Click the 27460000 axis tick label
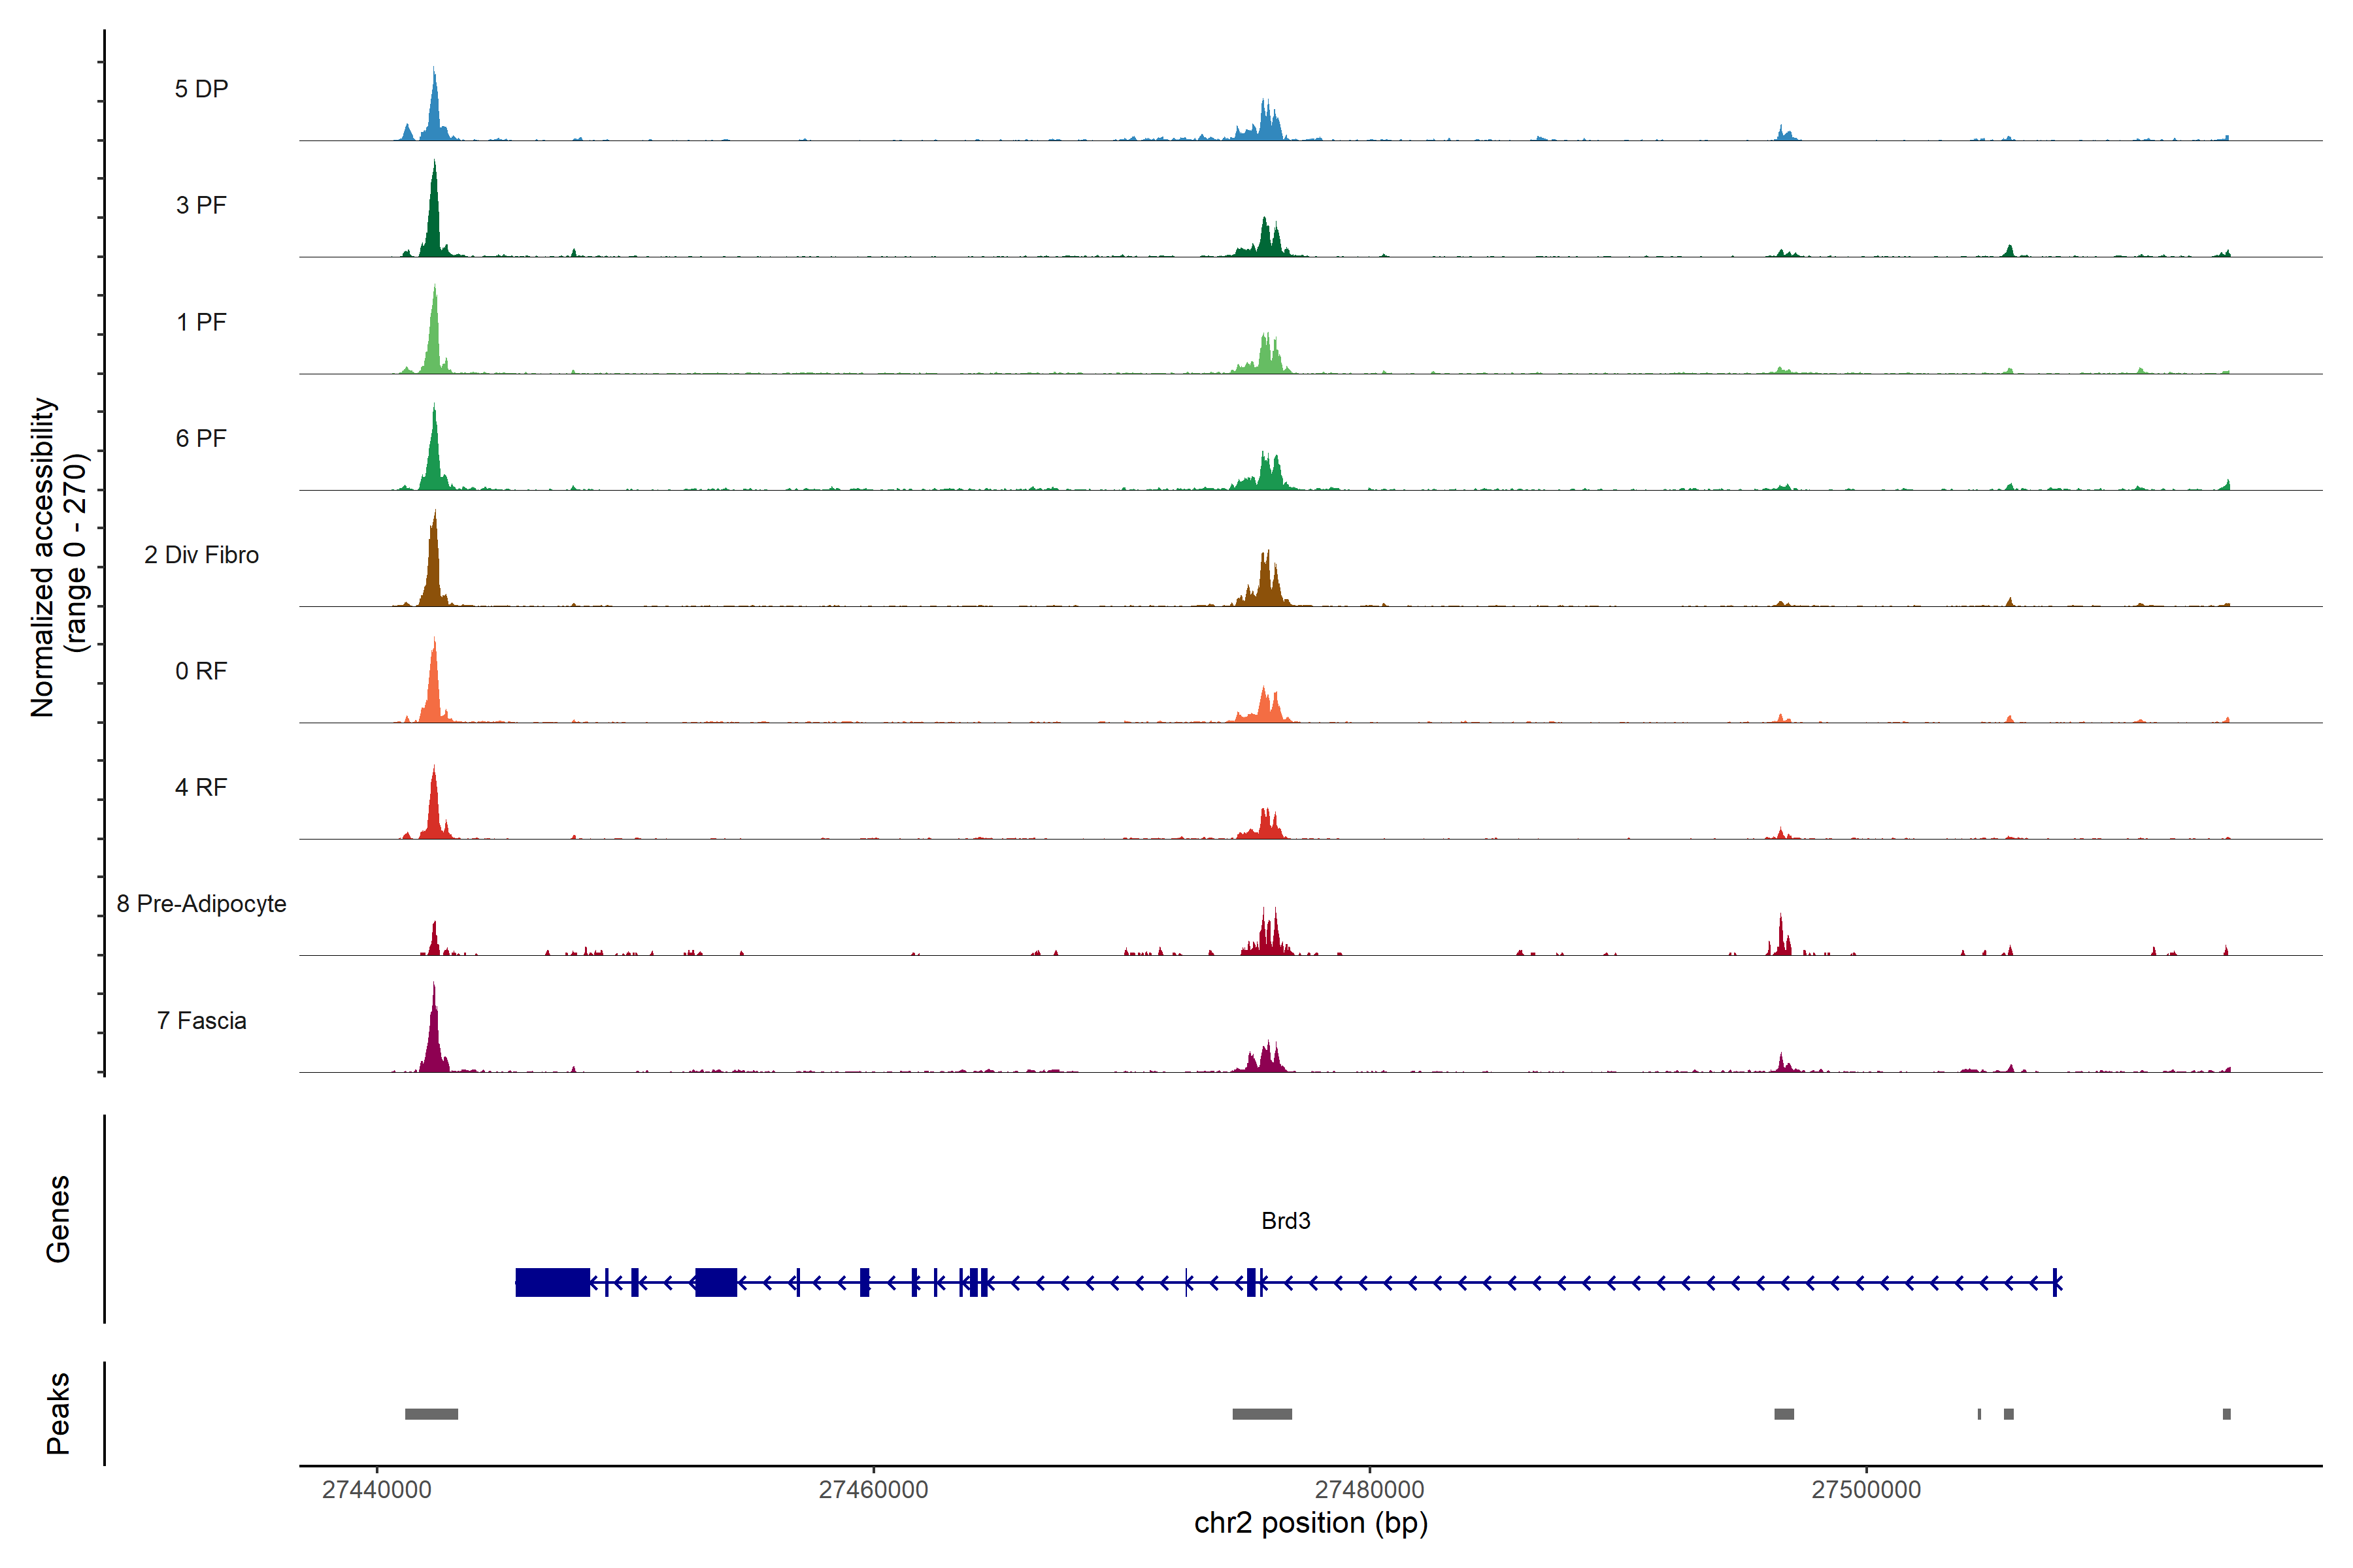 tap(873, 1489)
